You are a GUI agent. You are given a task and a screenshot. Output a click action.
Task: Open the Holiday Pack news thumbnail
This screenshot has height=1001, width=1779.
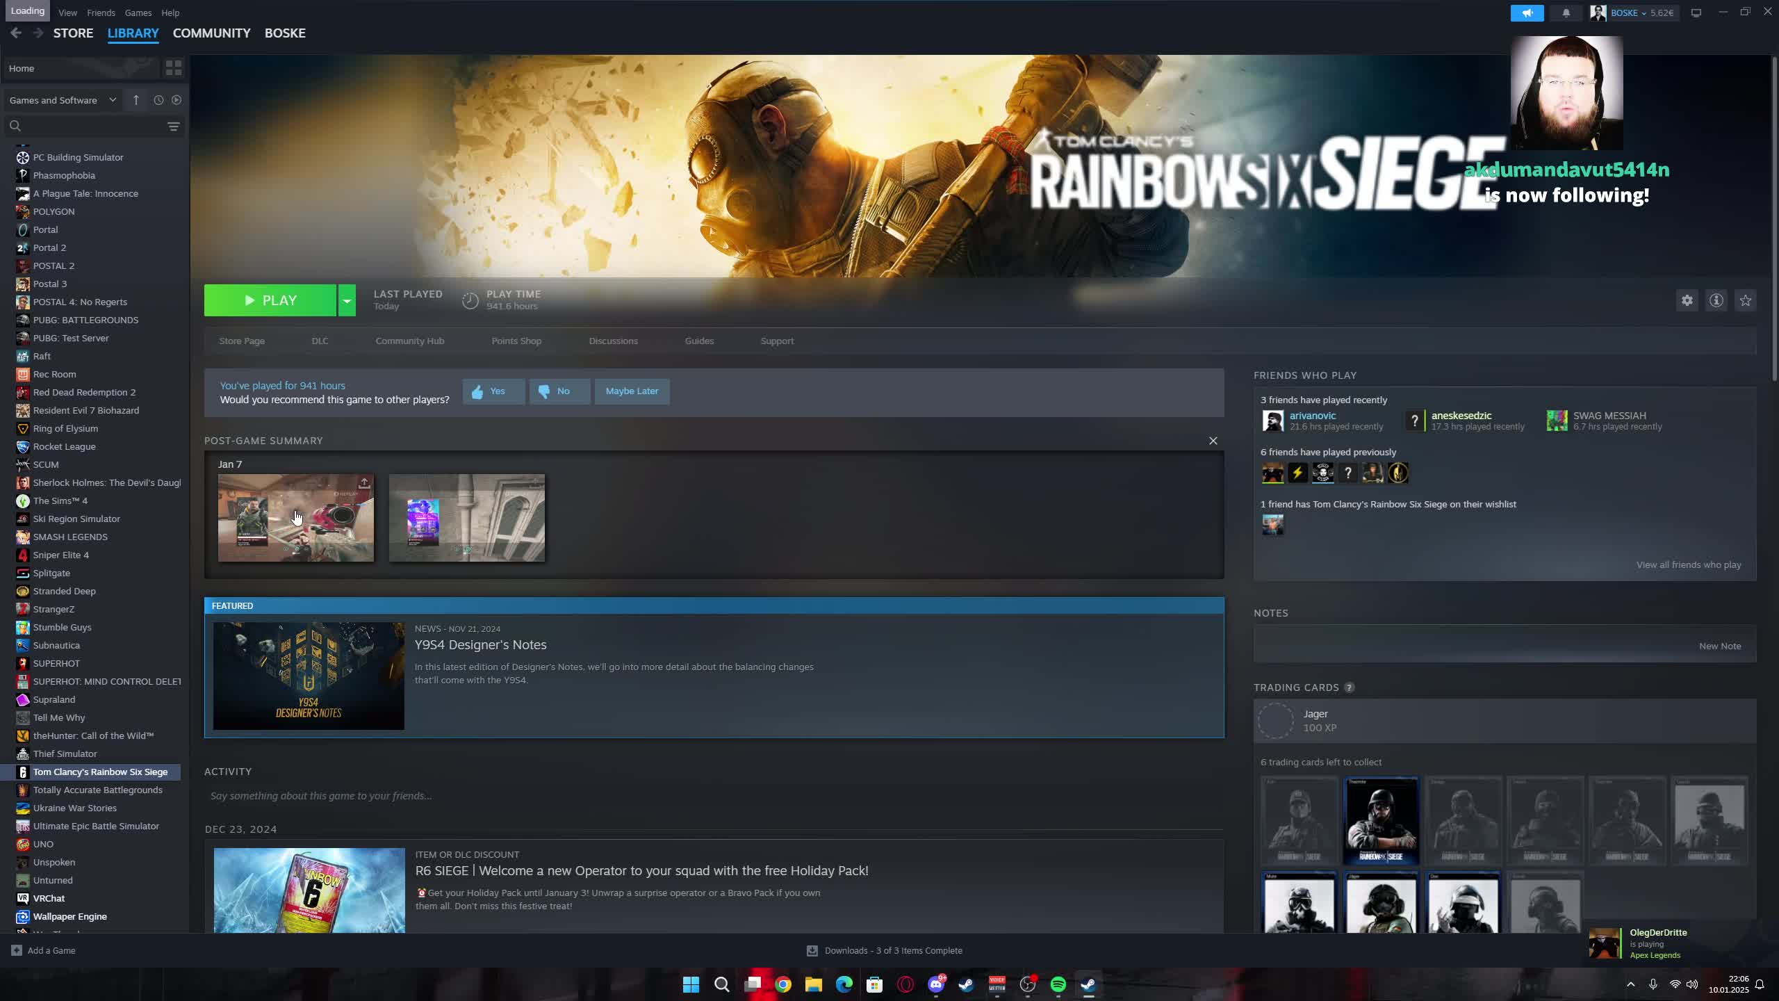(x=309, y=890)
